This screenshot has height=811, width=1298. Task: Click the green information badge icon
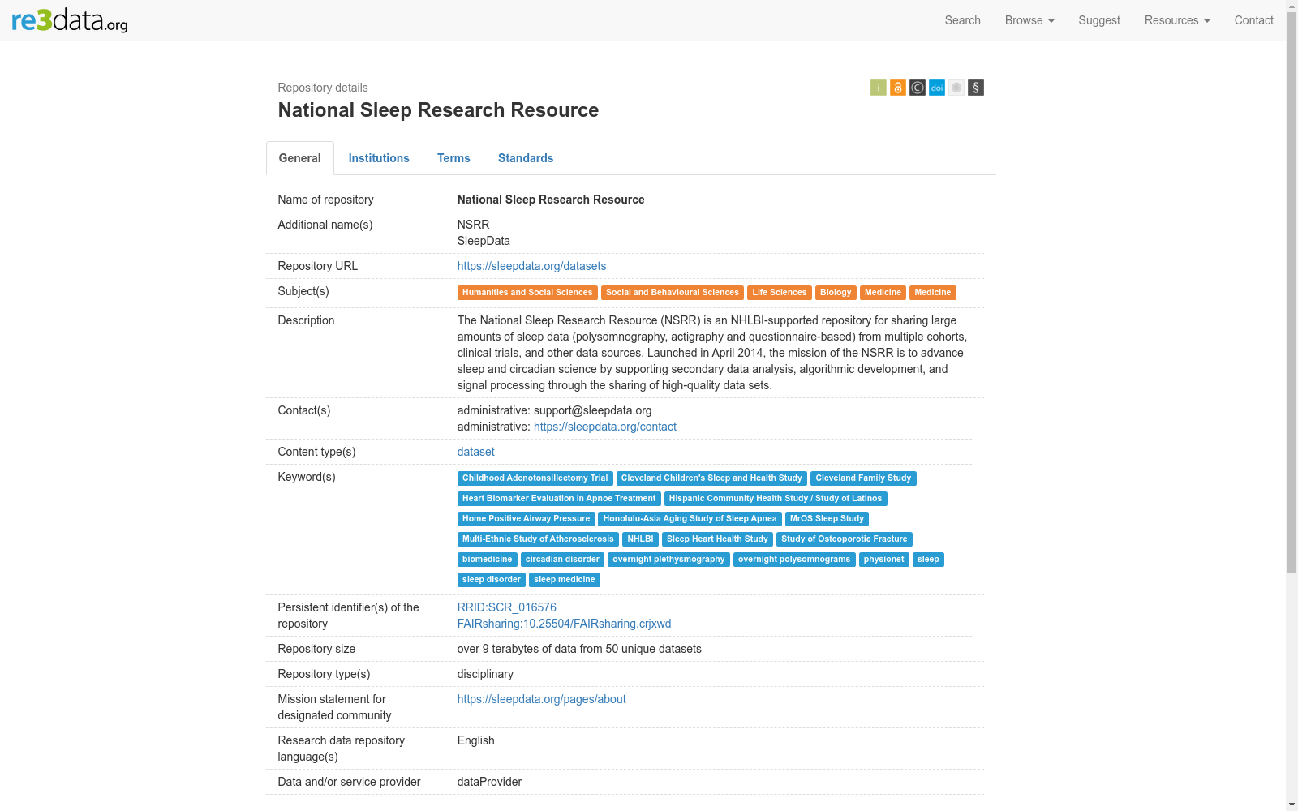[x=879, y=88]
